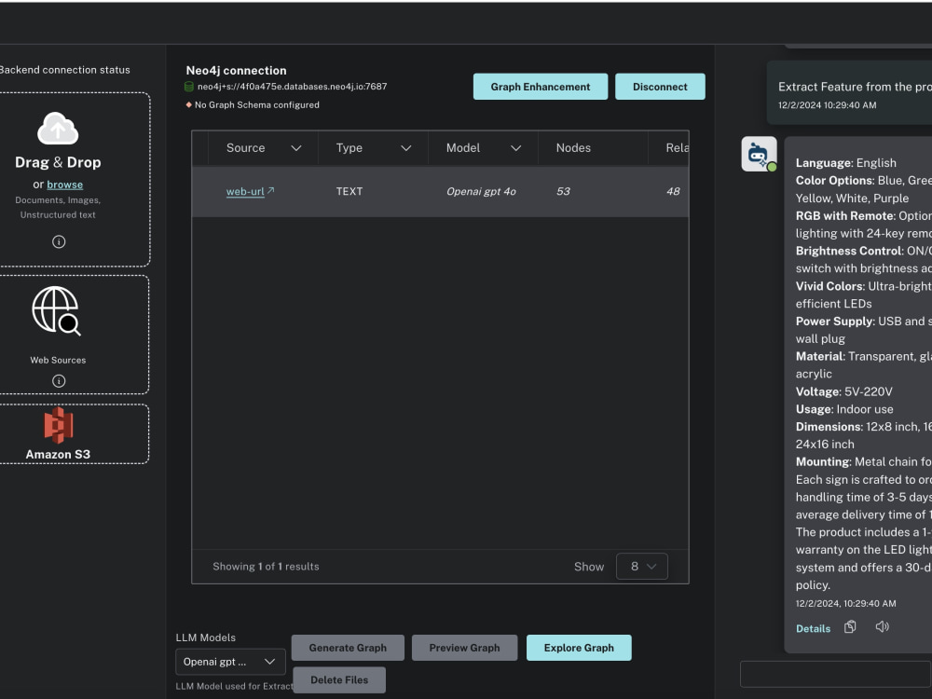Click the orange diamond schema warning icon
This screenshot has width=932, height=699.
pos(189,104)
